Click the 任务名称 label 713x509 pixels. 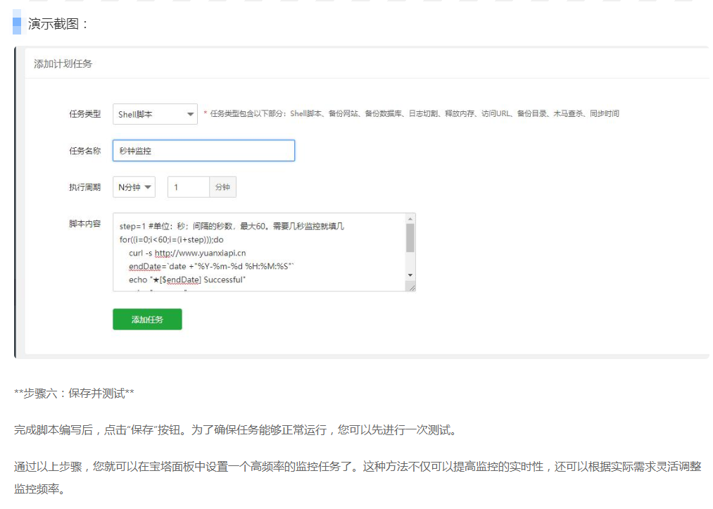[84, 151]
